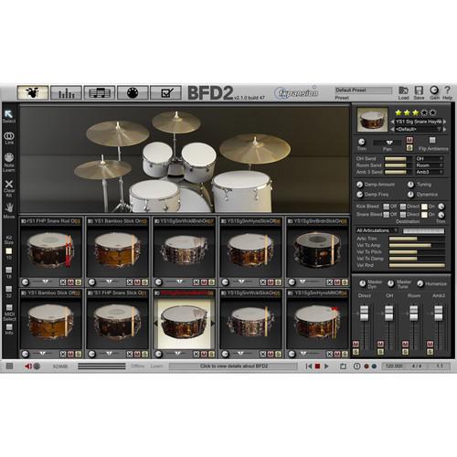Enable Note Learn mode in the sidebar

(9, 157)
